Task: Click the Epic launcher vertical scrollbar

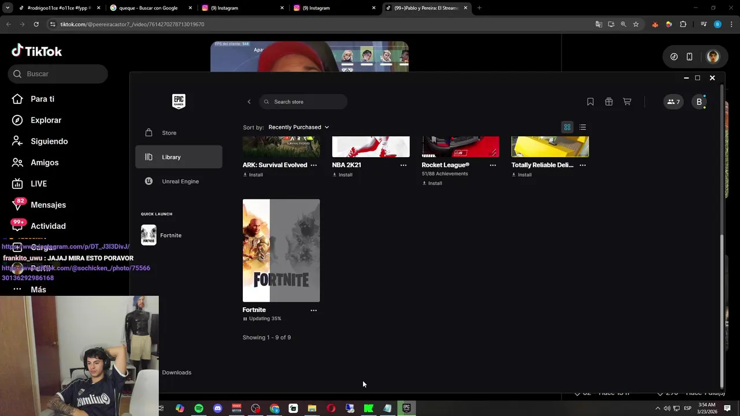Action: pos(721,312)
